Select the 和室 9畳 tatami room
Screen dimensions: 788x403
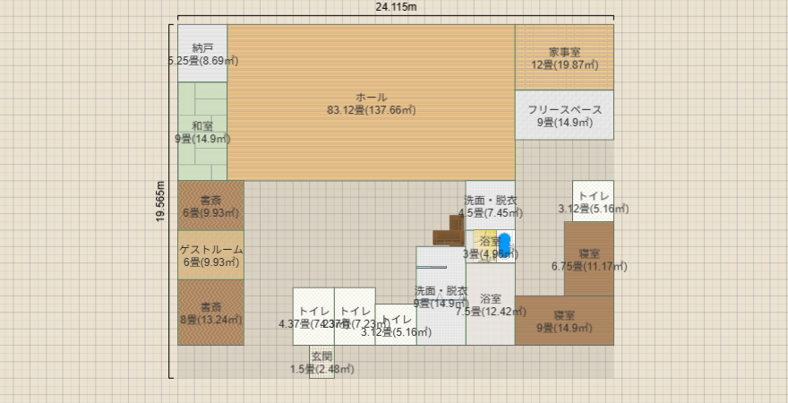coord(202,131)
